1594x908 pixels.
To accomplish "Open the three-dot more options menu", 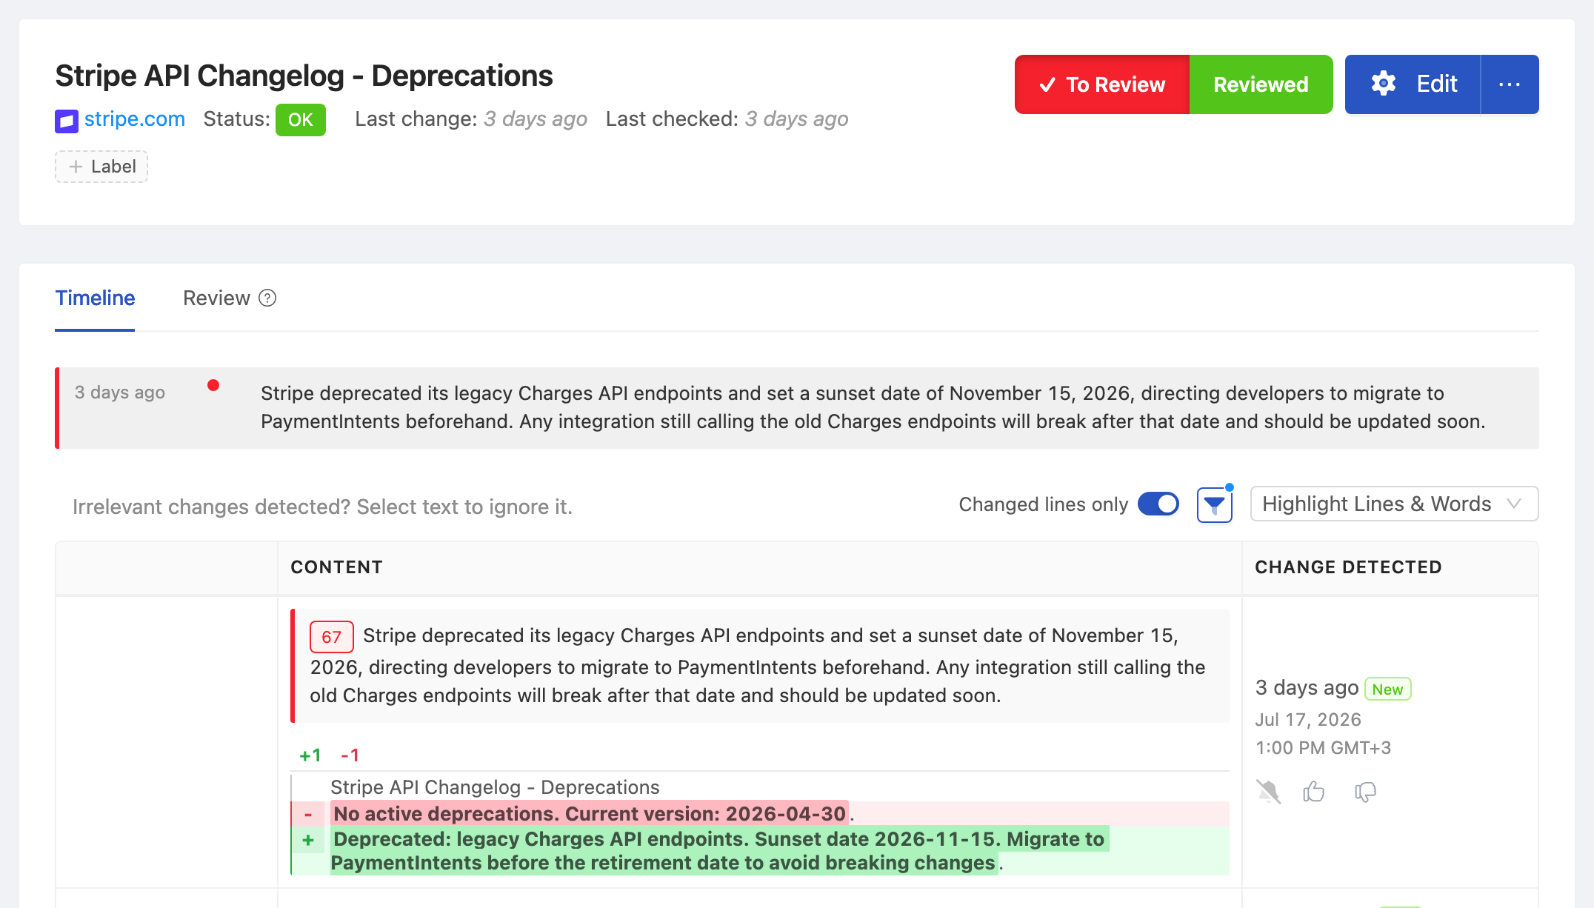I will pos(1510,84).
